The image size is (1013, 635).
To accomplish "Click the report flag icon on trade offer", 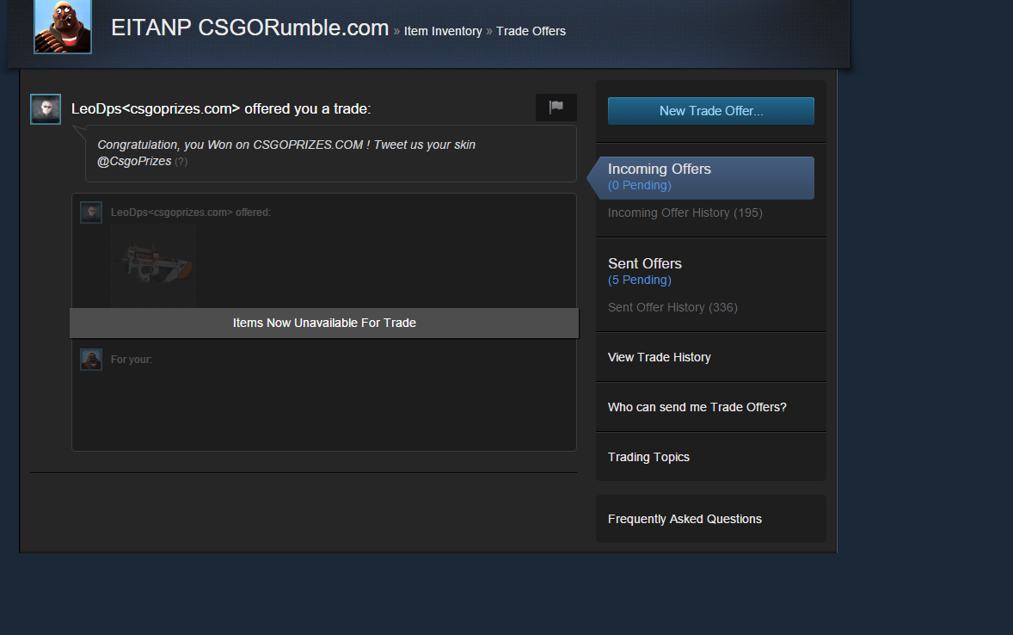I will (x=556, y=108).
